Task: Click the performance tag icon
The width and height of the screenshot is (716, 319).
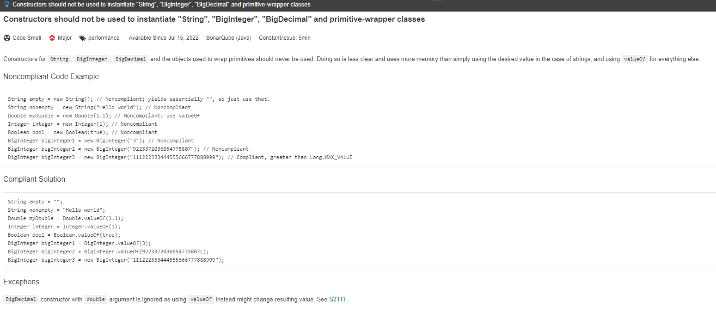Action: (84, 37)
